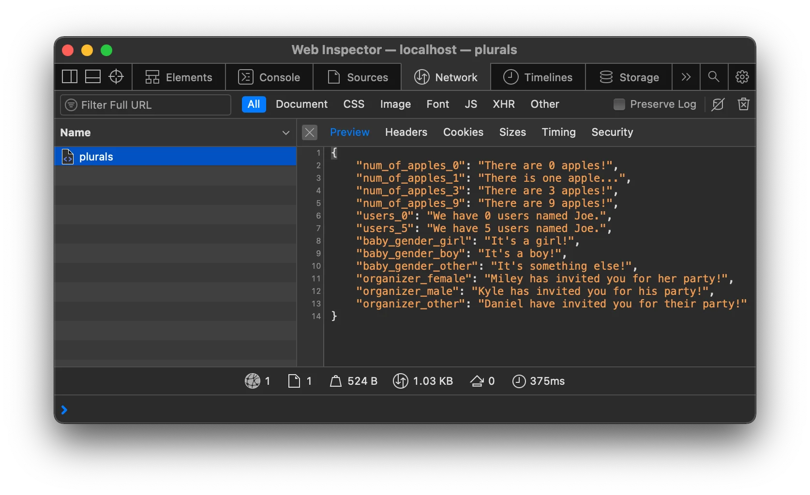Switch to the Console tab
This screenshot has width=810, height=495.
click(x=269, y=77)
